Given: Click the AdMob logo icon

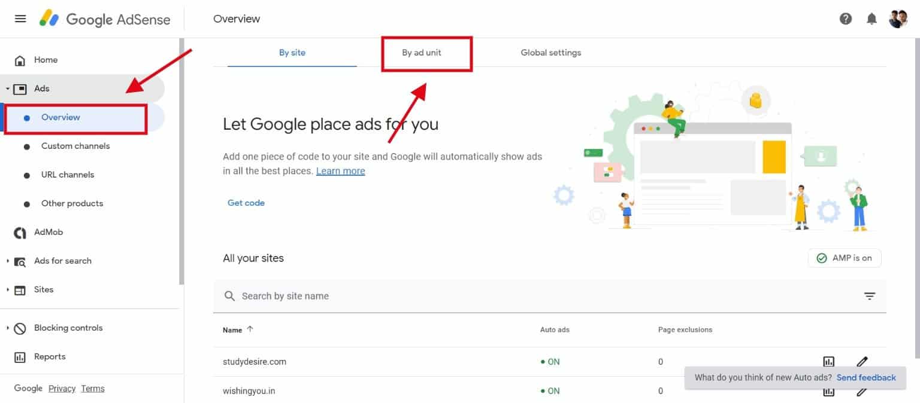Looking at the screenshot, I should [x=20, y=233].
